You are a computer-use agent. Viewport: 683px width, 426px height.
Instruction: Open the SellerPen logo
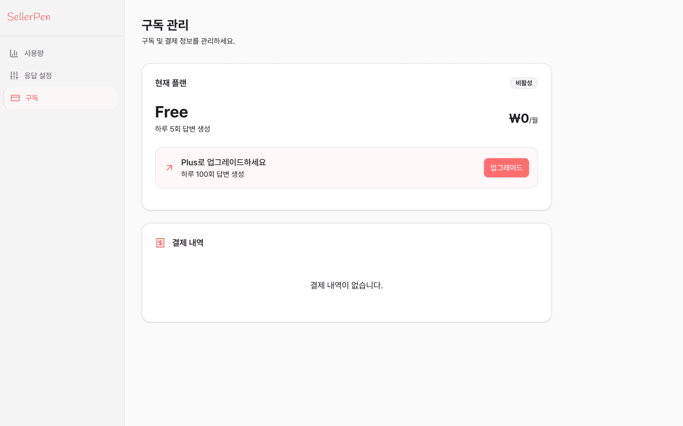tap(29, 17)
